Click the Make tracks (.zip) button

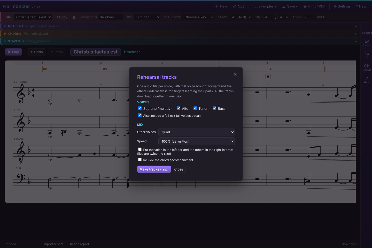[x=154, y=169]
